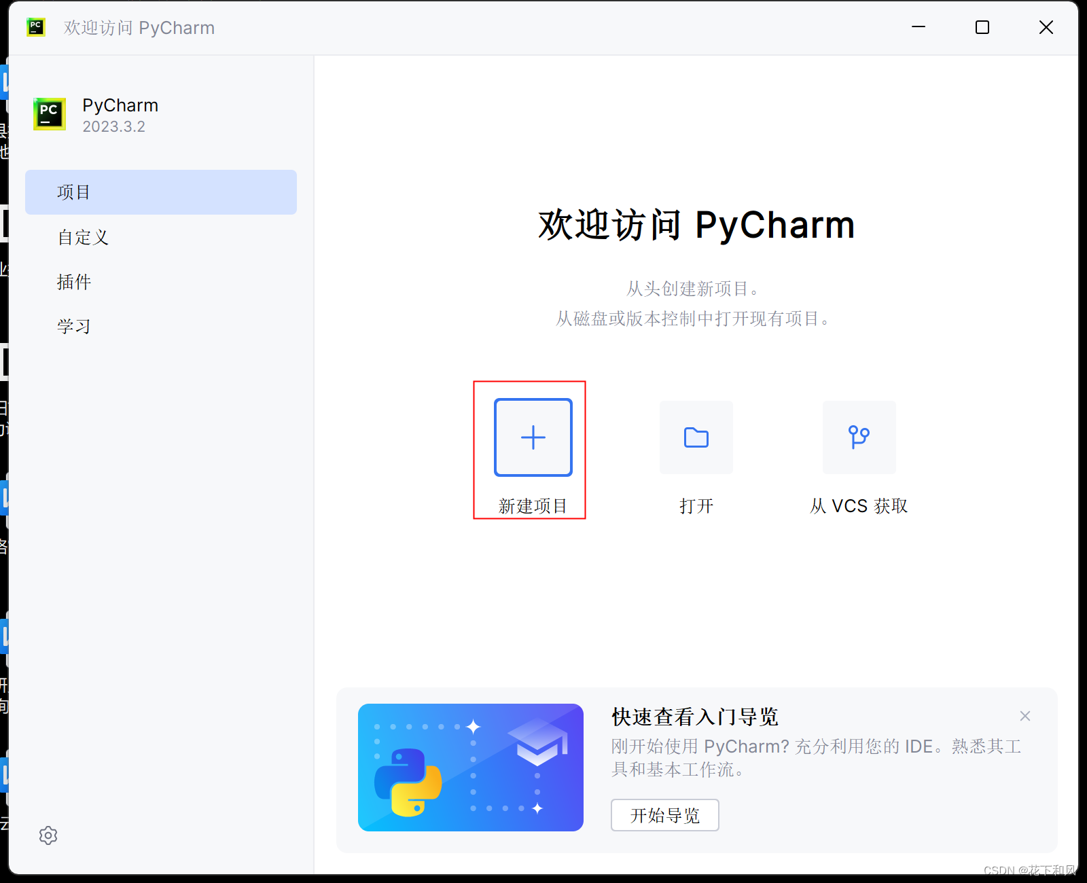
Task: Click the 开始导览 button
Action: 665,815
